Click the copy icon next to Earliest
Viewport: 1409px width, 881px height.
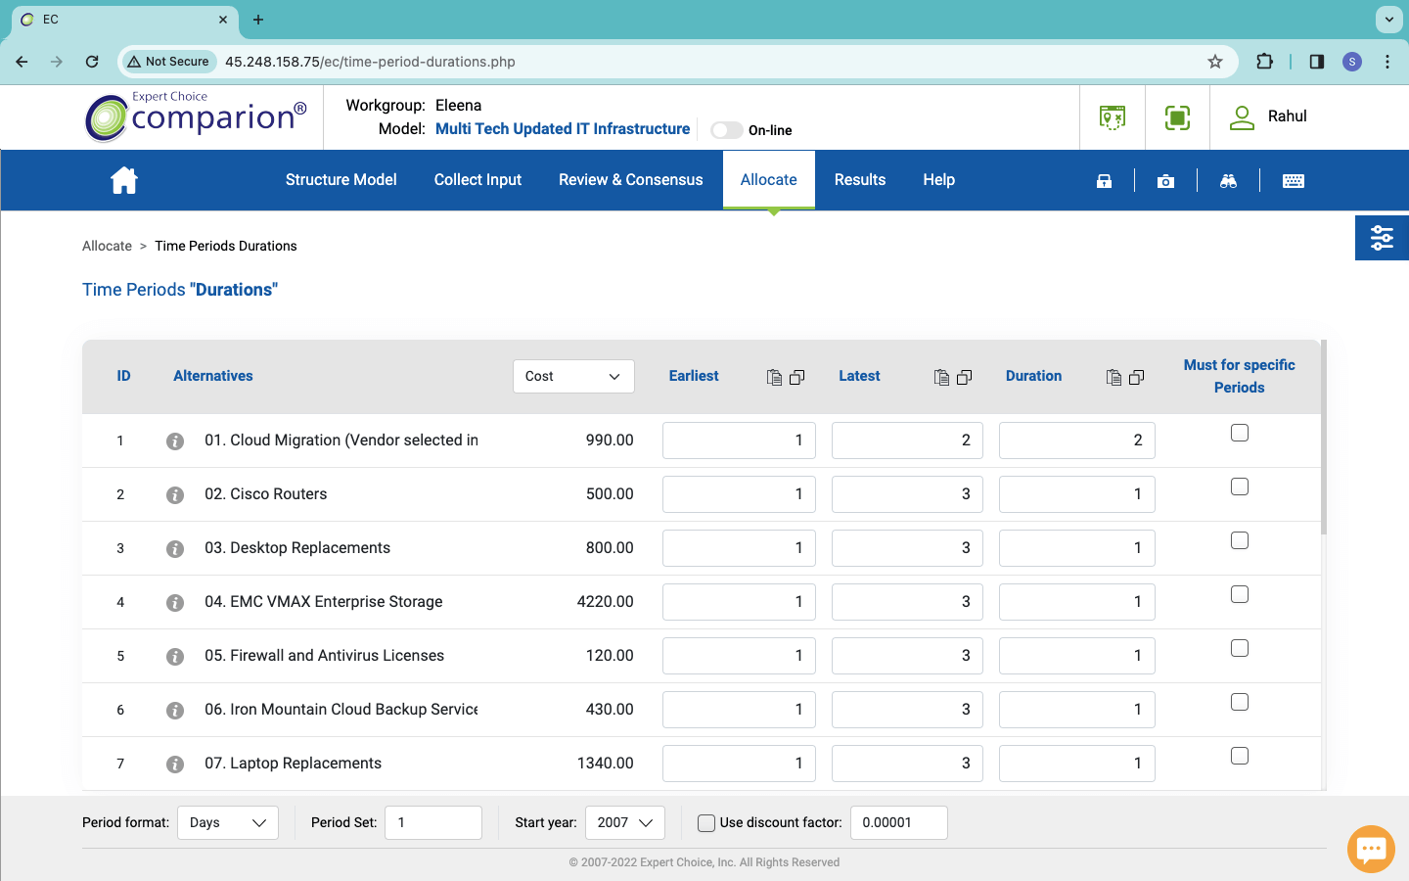[796, 377]
